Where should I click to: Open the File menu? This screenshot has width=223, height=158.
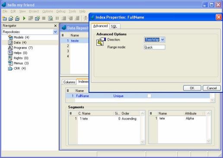tap(5, 11)
